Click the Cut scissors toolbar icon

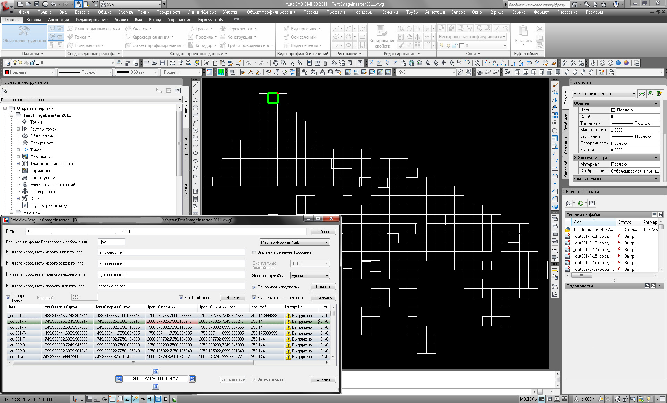pyautogui.click(x=206, y=63)
